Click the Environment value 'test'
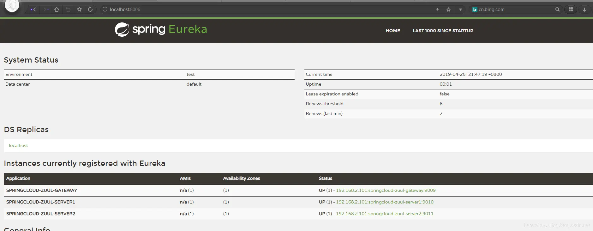The height and width of the screenshot is (231, 593). 190,74
